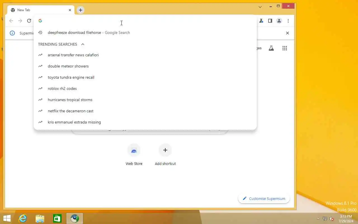Collapse the Trending Searches section
The width and height of the screenshot is (358, 224).
tap(83, 44)
